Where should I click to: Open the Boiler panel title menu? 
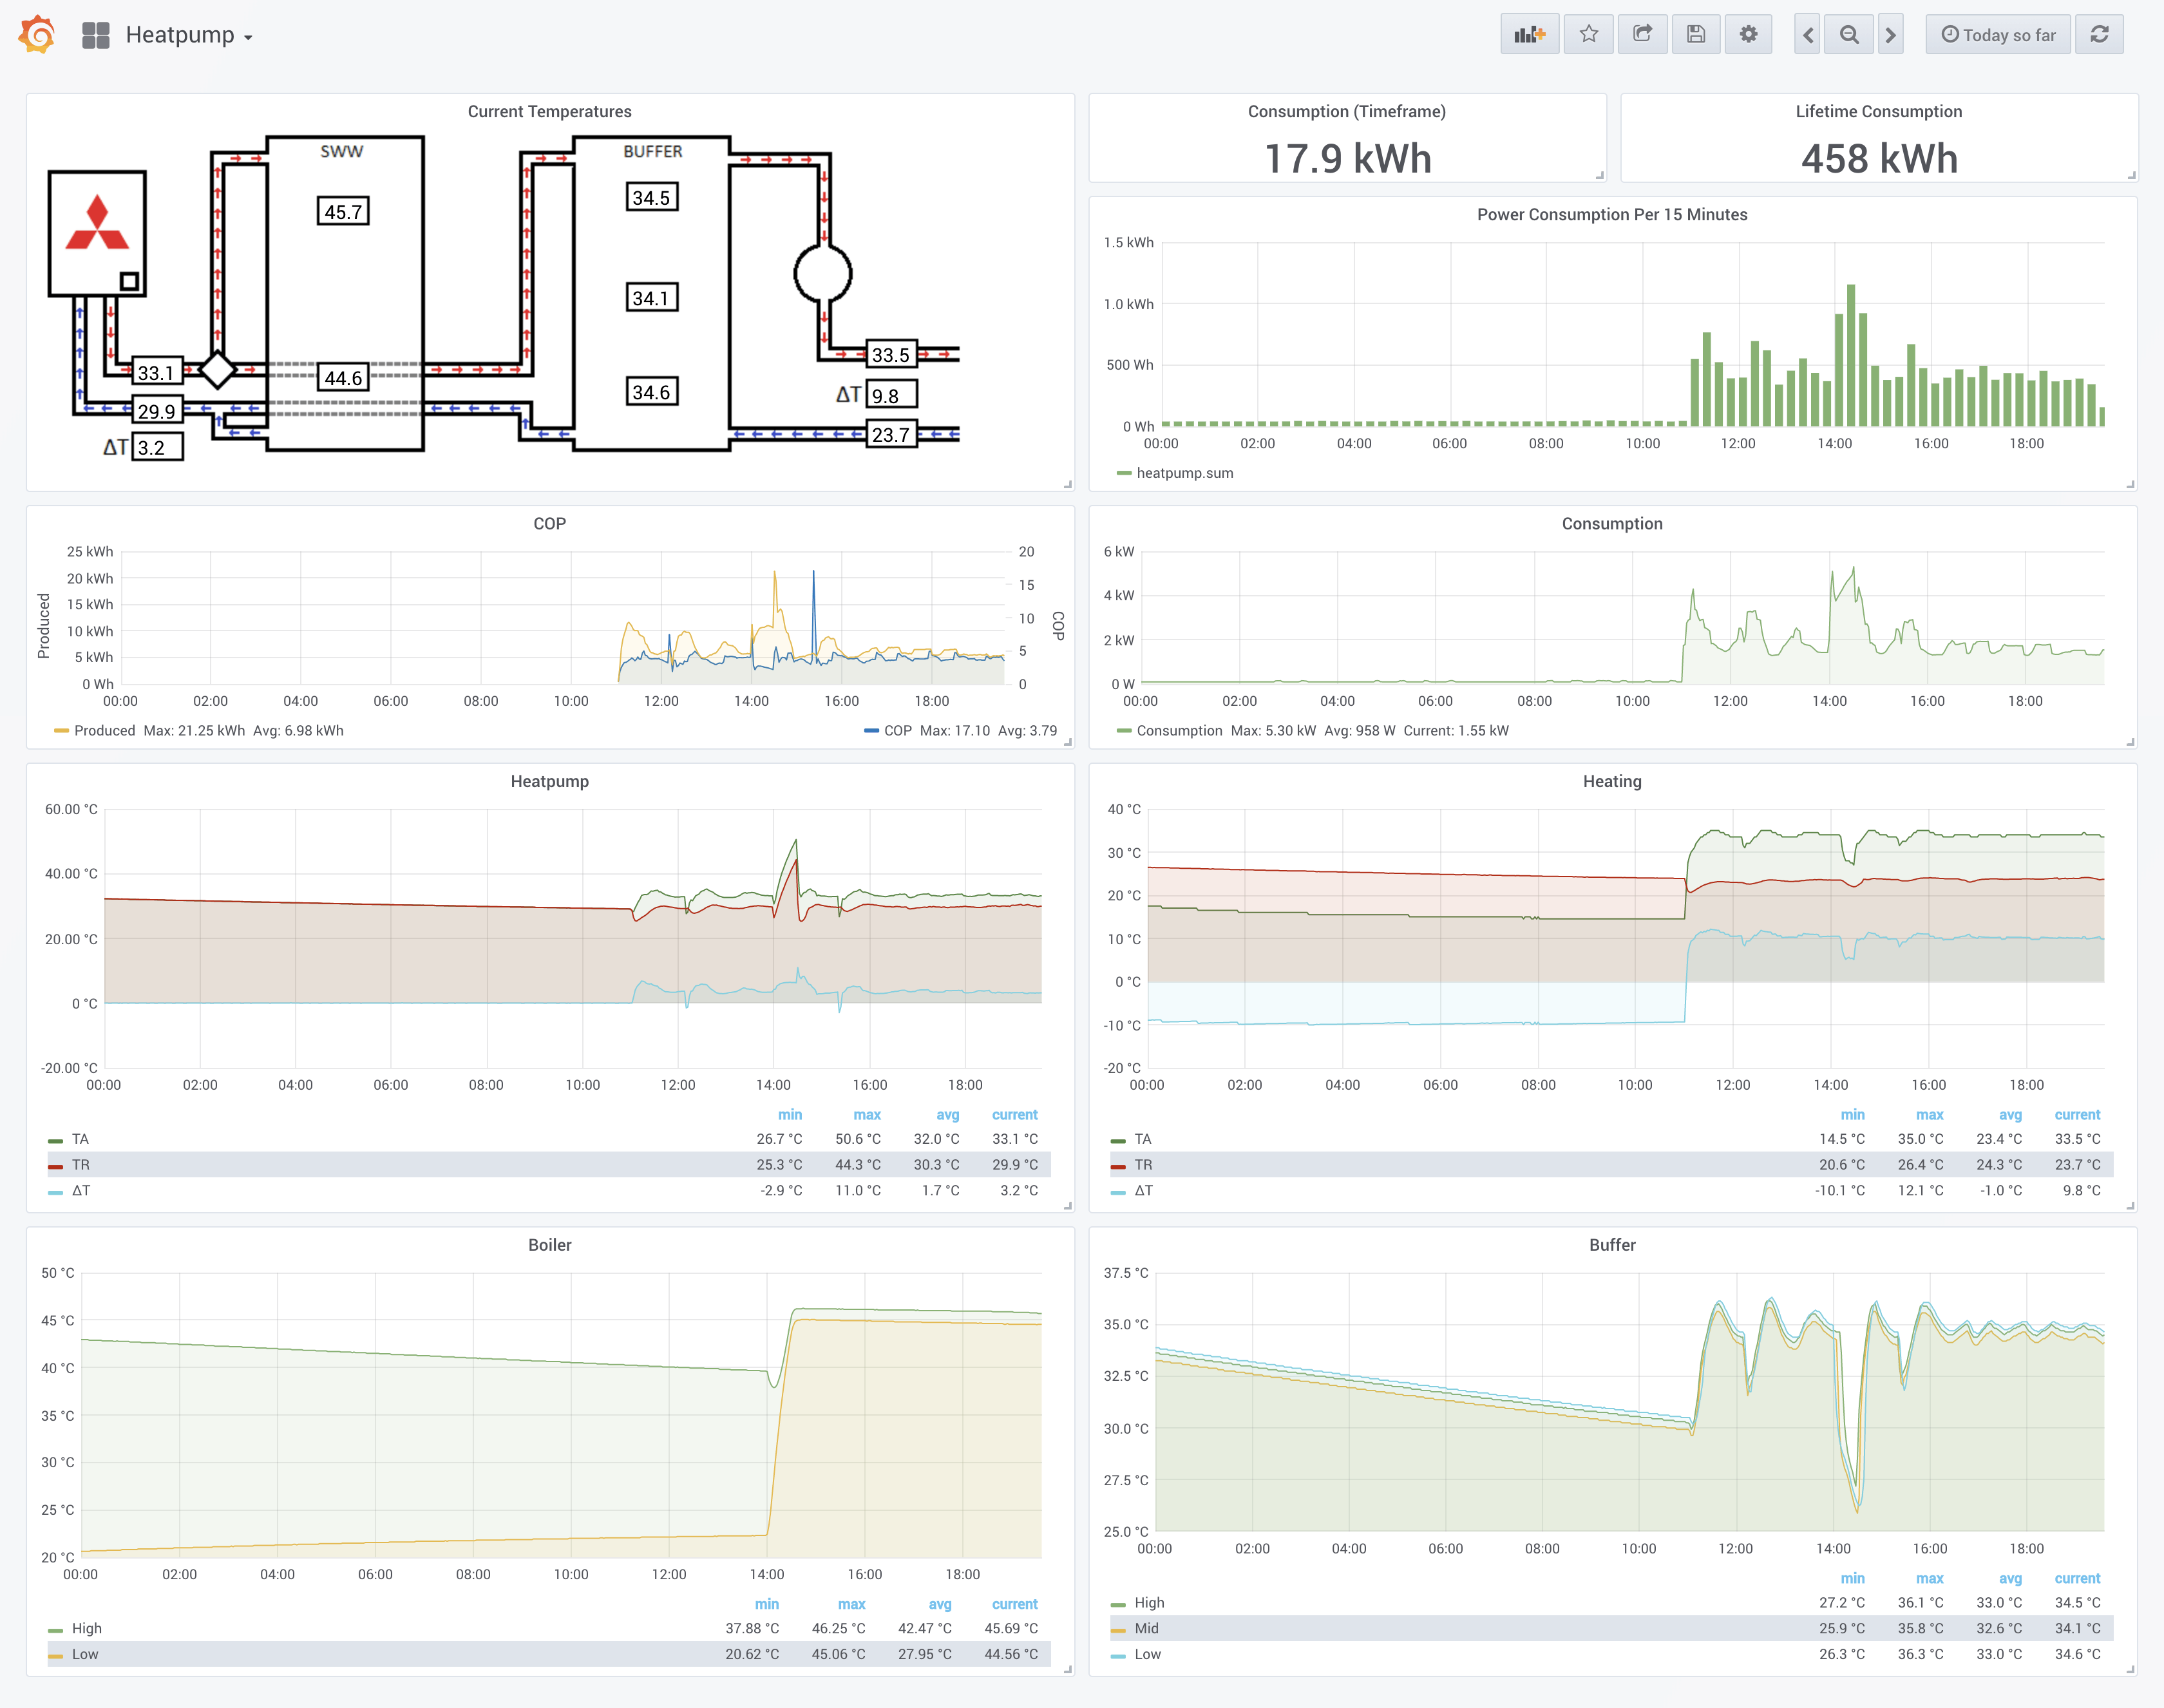(549, 1244)
